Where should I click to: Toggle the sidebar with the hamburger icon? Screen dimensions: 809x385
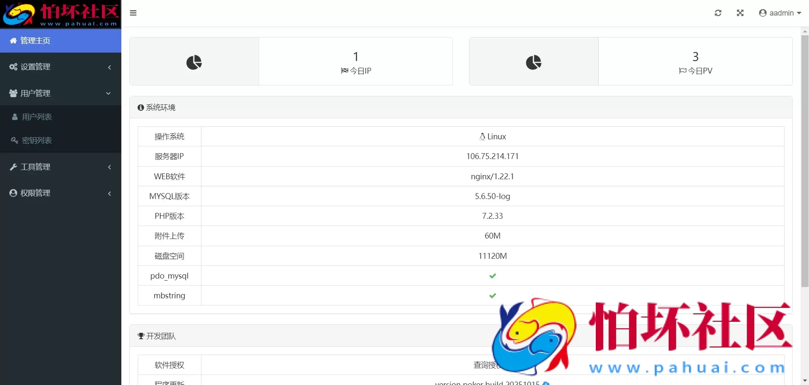pyautogui.click(x=133, y=13)
